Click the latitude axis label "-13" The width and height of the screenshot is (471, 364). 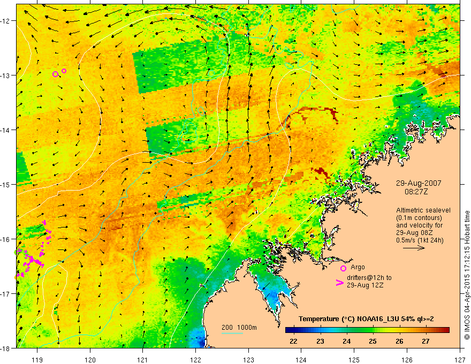point(5,75)
